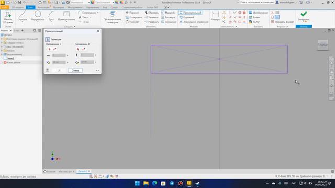
Task: Insert ACAD file
Action: (254, 22)
